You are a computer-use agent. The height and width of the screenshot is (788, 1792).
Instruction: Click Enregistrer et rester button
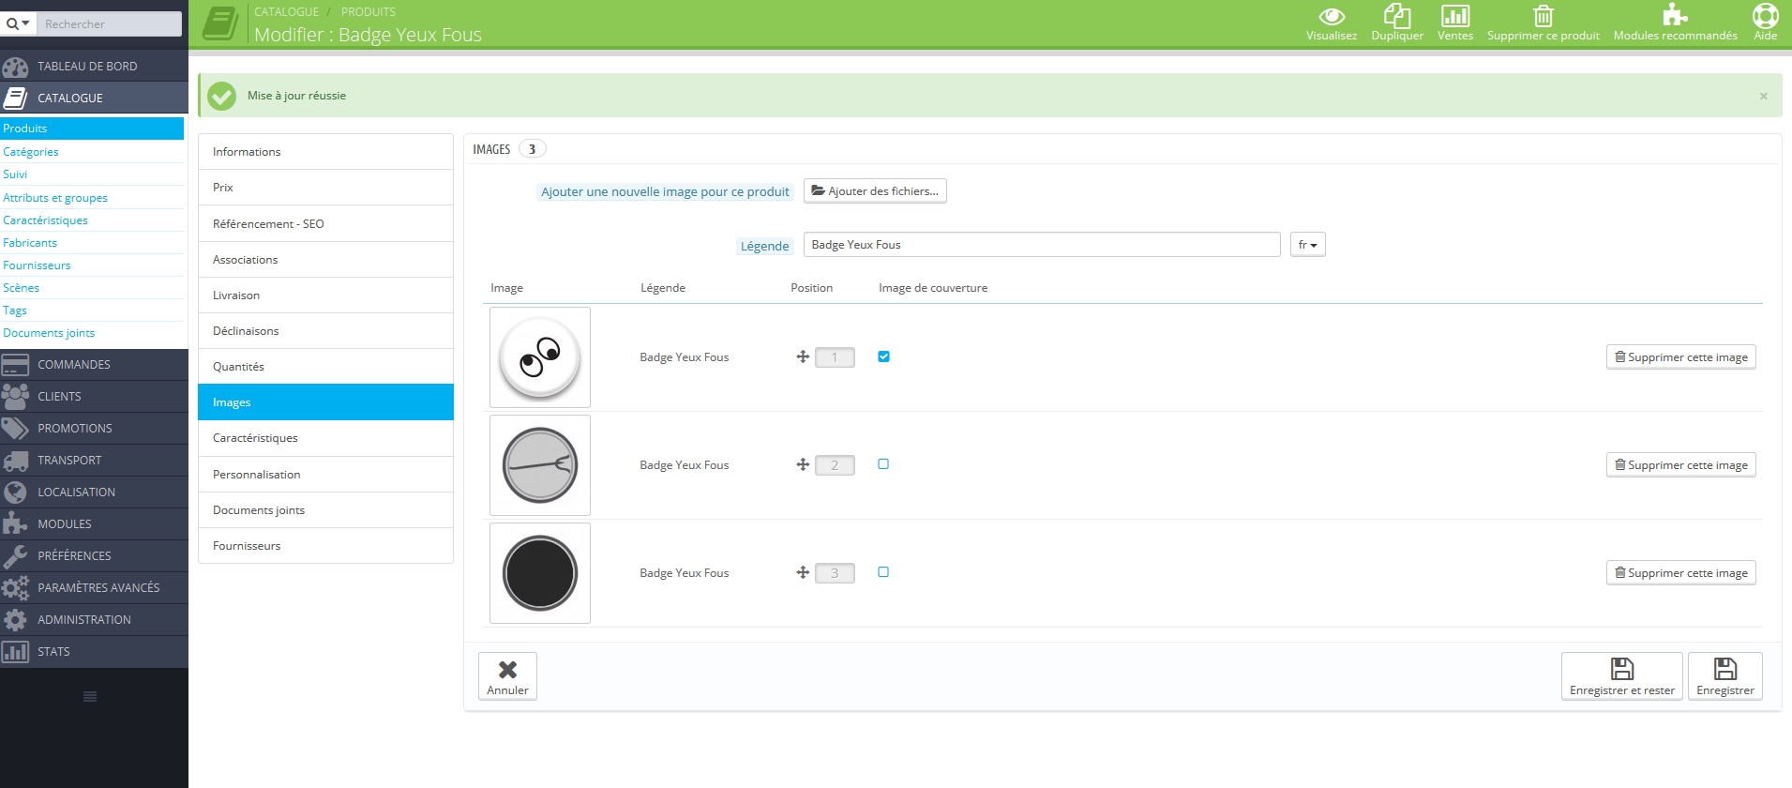1622,676
